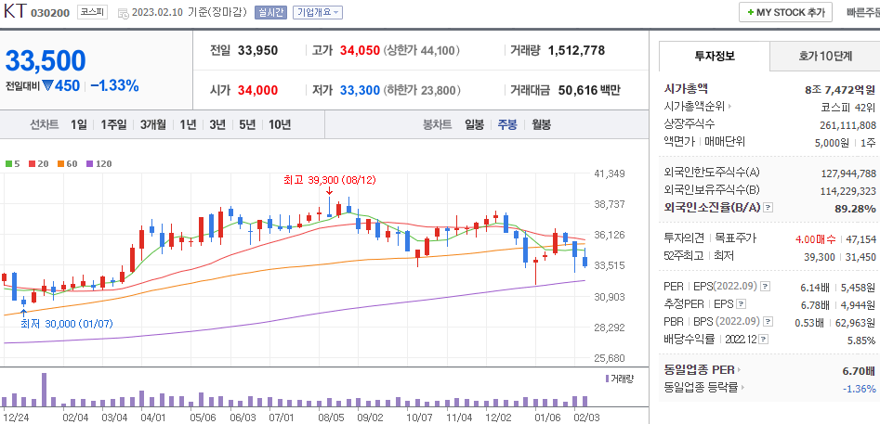Screen dimensions: 880x424
Task: Switch to the 호가10단계 tab
Action: (x=825, y=56)
